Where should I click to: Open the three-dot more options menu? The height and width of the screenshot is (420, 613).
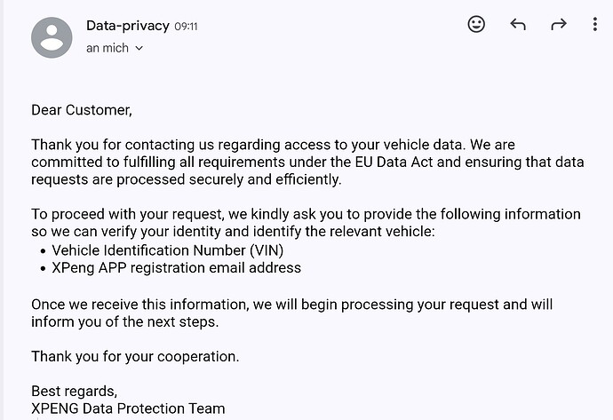pyautogui.click(x=594, y=24)
